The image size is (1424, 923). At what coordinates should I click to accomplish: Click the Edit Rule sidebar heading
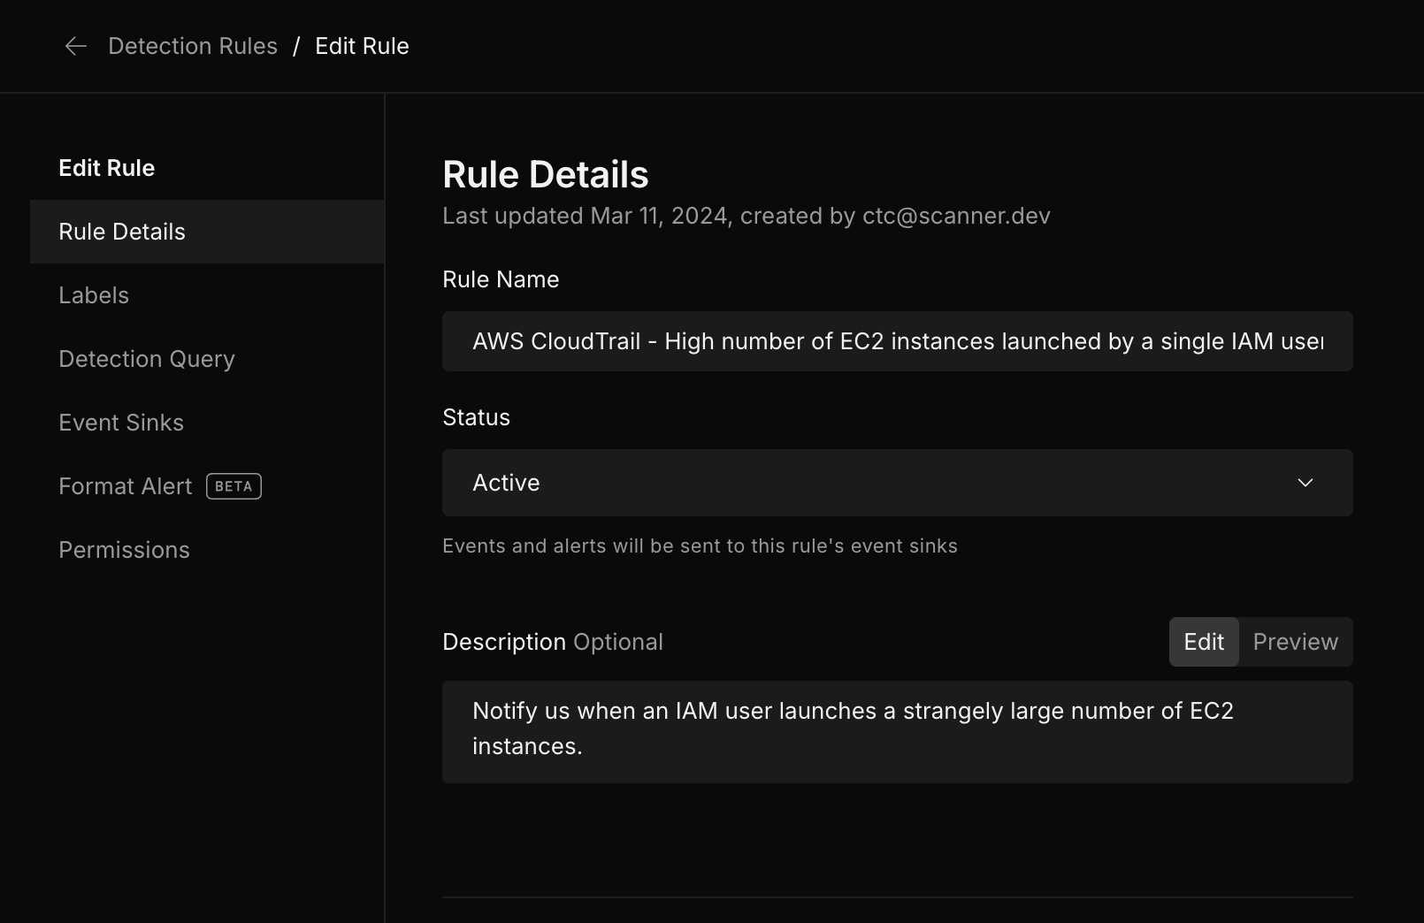(106, 168)
